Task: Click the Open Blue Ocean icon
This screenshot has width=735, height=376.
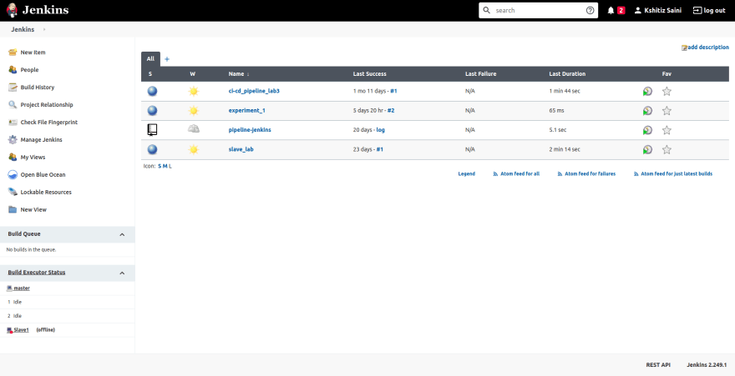Action: pyautogui.click(x=13, y=174)
